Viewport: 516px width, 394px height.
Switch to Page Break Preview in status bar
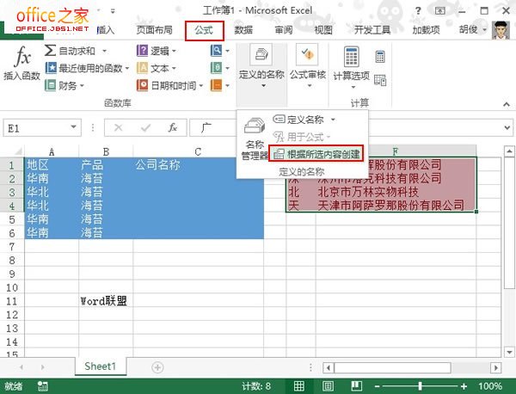[x=356, y=385]
